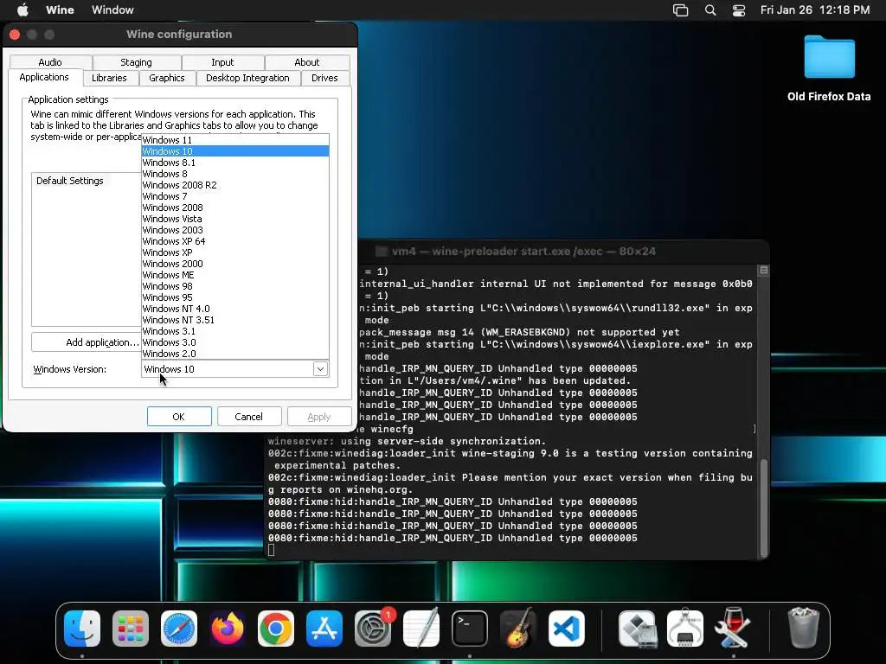This screenshot has width=886, height=664.
Task: Switch to the Staging tab
Action: tap(136, 62)
